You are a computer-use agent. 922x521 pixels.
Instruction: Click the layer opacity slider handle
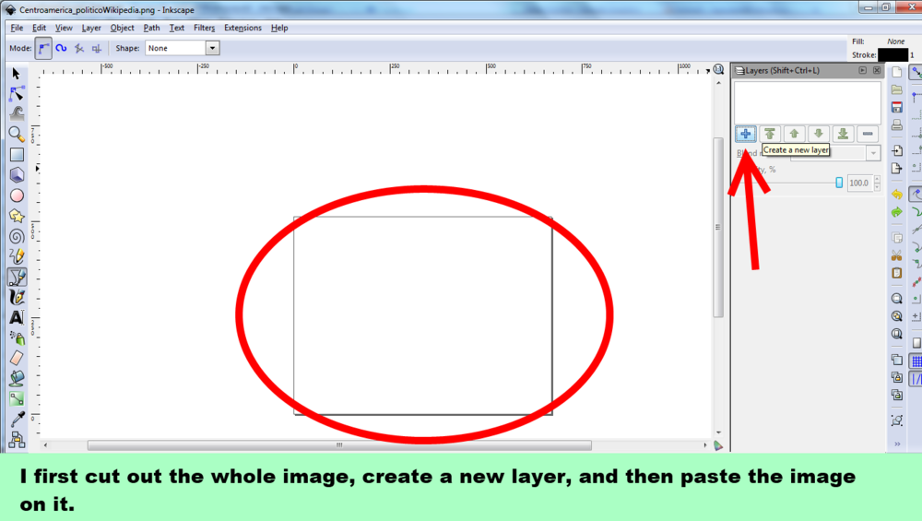[839, 183]
